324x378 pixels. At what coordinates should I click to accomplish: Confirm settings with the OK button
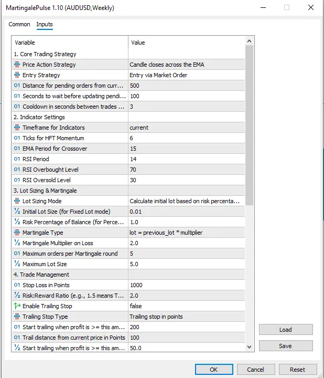(x=214, y=370)
